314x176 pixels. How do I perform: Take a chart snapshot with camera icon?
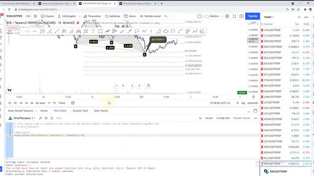[x=241, y=16]
